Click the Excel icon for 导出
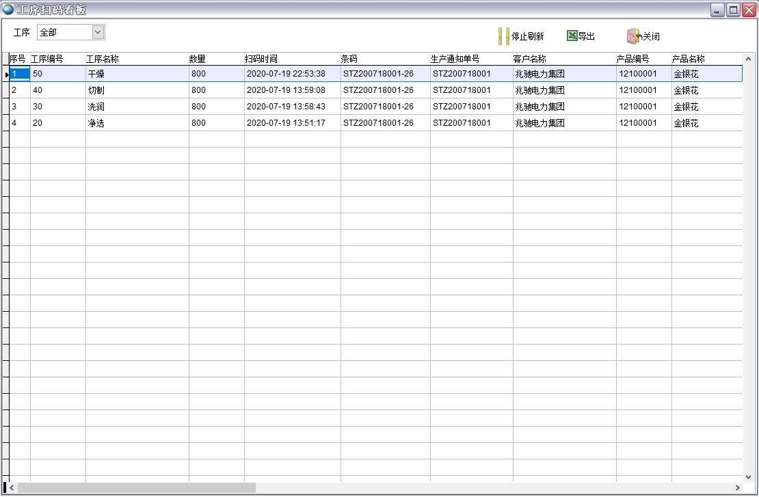This screenshot has height=497, width=759. pos(572,36)
